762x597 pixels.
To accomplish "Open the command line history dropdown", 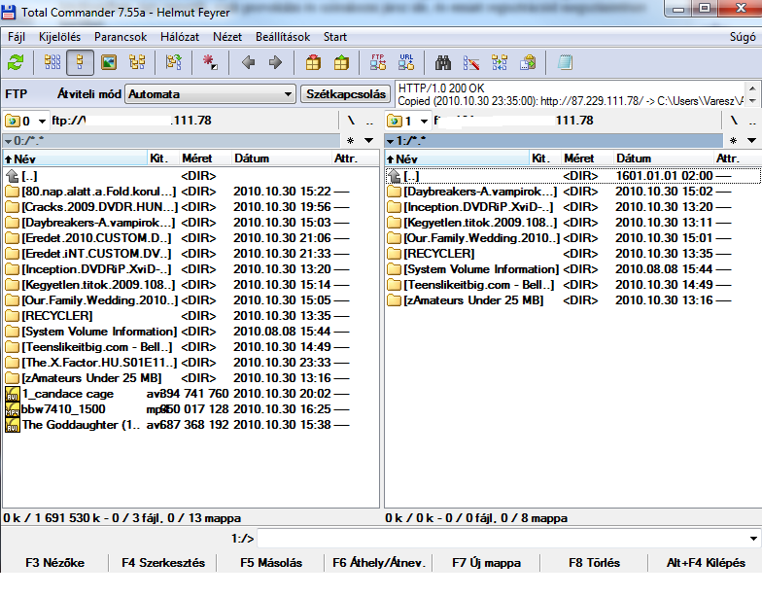I will pos(754,539).
